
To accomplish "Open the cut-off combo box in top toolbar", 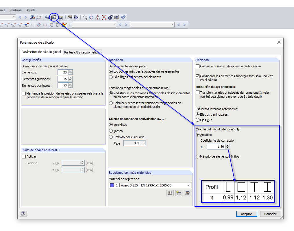I will click(x=8, y=17).
